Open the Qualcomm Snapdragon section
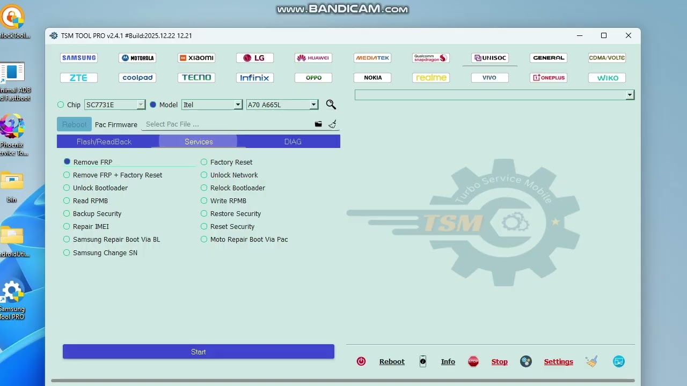687x386 pixels. click(431, 58)
